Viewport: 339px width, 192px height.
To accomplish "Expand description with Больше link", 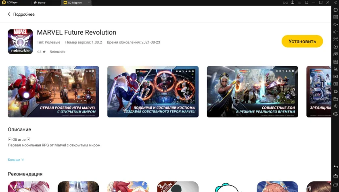I will 16,160.
